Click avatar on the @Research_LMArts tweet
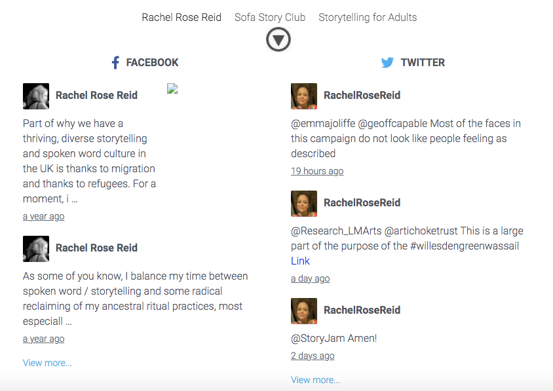The image size is (553, 391). coord(304,203)
